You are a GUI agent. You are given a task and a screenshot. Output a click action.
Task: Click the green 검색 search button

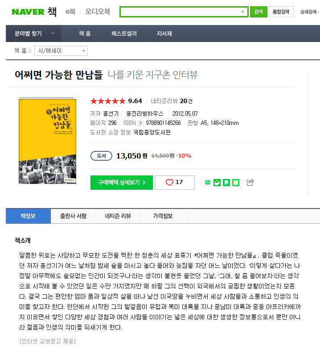pyautogui.click(x=258, y=12)
